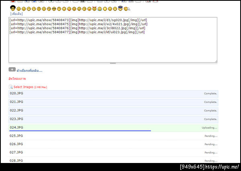Click the i8022.jpg BBCode line in text area

[x=77, y=28]
